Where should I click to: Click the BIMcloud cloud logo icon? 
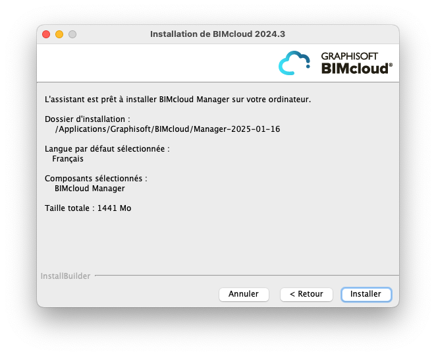click(294, 63)
